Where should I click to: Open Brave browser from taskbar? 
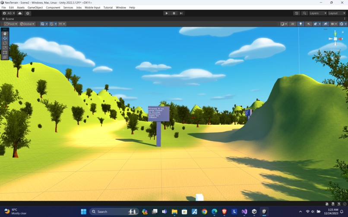pyautogui.click(x=224, y=212)
